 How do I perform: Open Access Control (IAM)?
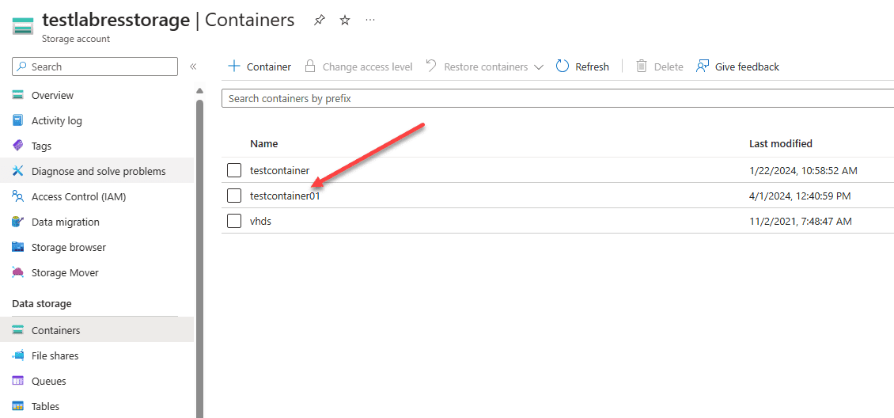pyautogui.click(x=78, y=197)
